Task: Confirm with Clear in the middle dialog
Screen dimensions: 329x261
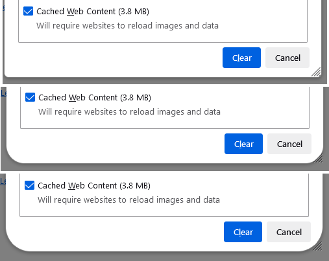Action: tap(243, 144)
